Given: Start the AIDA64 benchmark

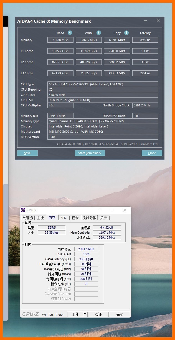Looking at the screenshot, I should pos(90,153).
